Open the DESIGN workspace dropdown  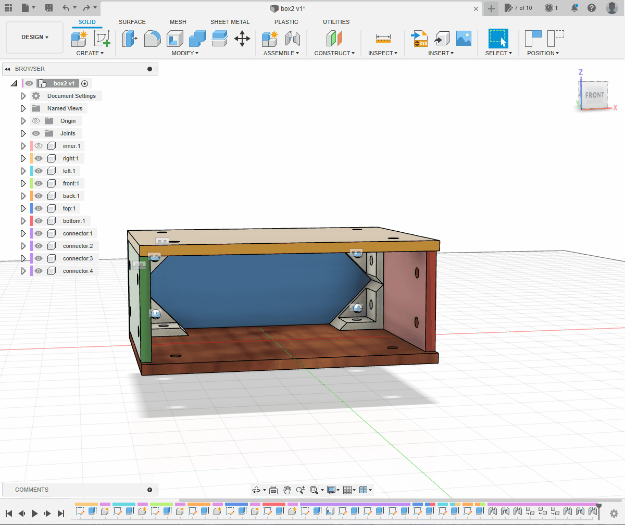[35, 37]
